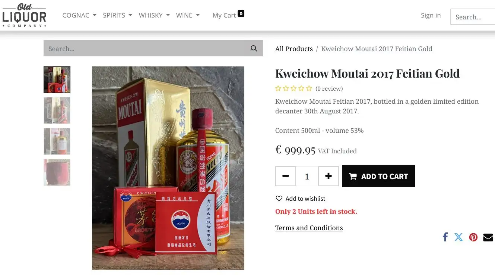Screen dimensions: 495x275
Task: Open the shopping cart icon
Action: 241,13
